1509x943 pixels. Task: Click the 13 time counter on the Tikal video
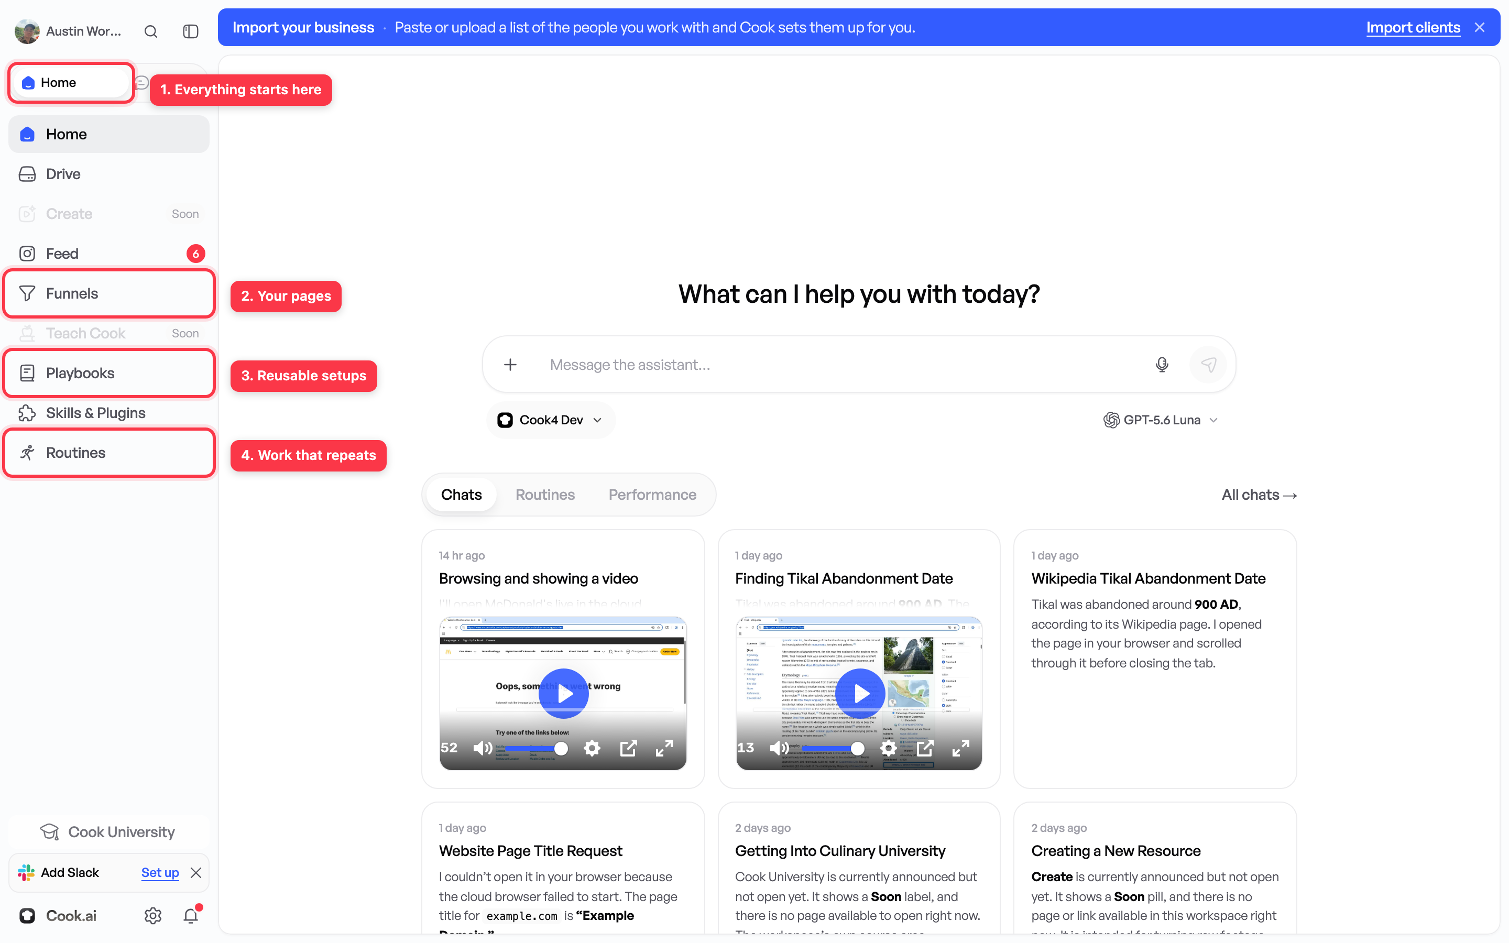coord(746,748)
